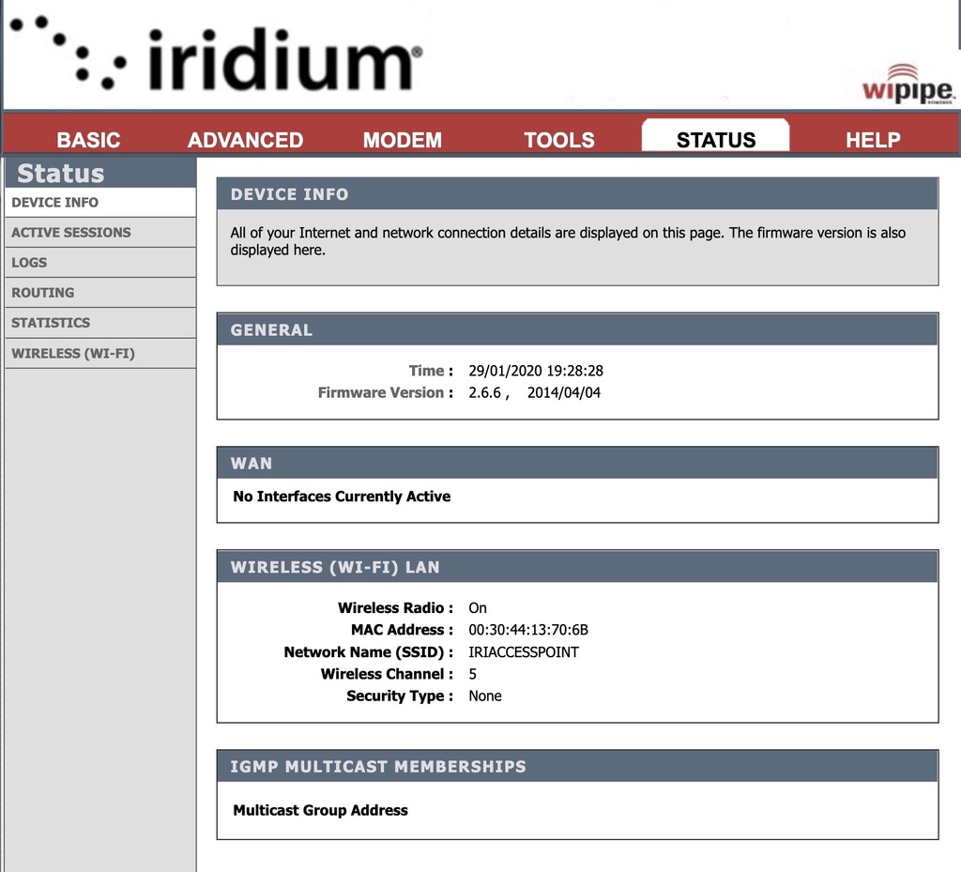Open the BASIC tab
961x872 pixels.
coord(88,141)
